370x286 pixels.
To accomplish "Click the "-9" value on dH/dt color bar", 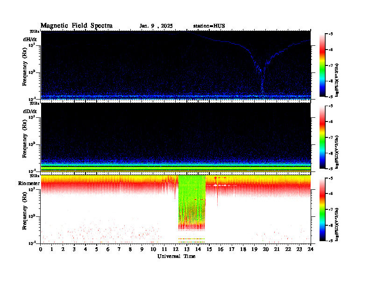I will pyautogui.click(x=331, y=97).
